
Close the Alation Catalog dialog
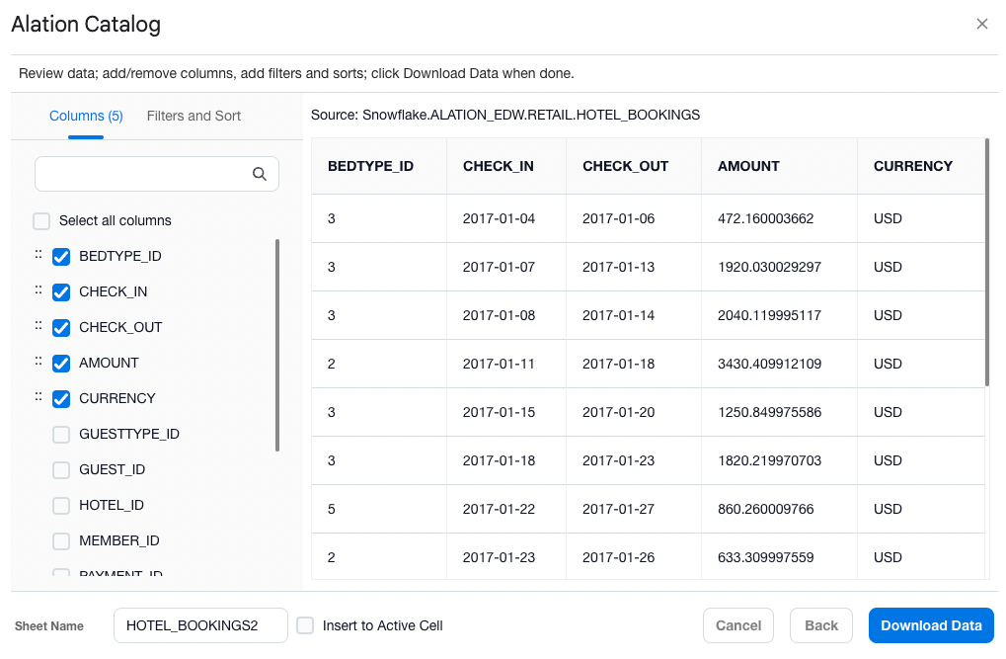pyautogui.click(x=981, y=24)
